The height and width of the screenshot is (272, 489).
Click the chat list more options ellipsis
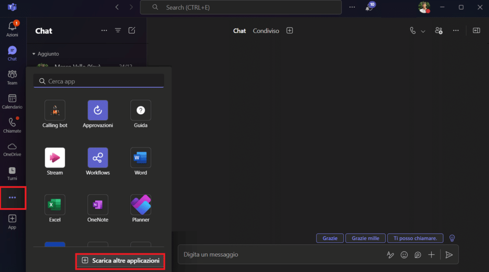(x=104, y=31)
